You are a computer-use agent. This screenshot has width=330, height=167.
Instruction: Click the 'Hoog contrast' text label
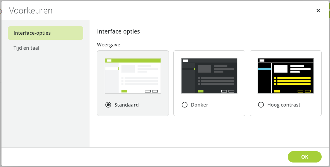coord(284,105)
